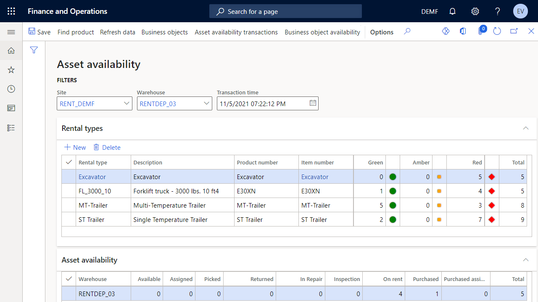Image resolution: width=538 pixels, height=302 pixels.
Task: Open Workspaces icon in sidebar
Action: [11, 108]
